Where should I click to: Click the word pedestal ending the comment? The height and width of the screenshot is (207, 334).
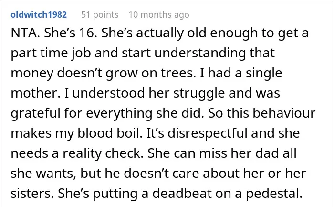tap(274, 193)
